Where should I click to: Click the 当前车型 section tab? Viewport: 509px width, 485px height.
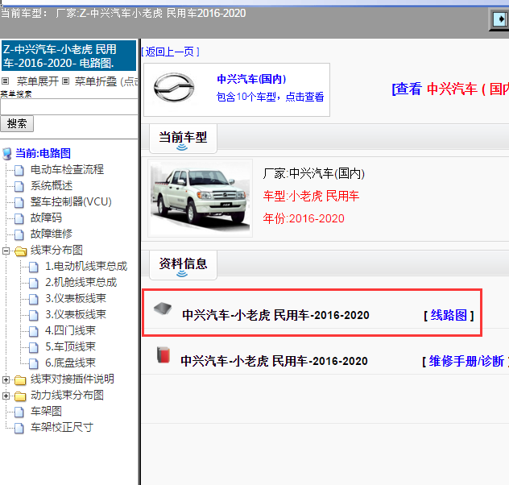point(183,139)
